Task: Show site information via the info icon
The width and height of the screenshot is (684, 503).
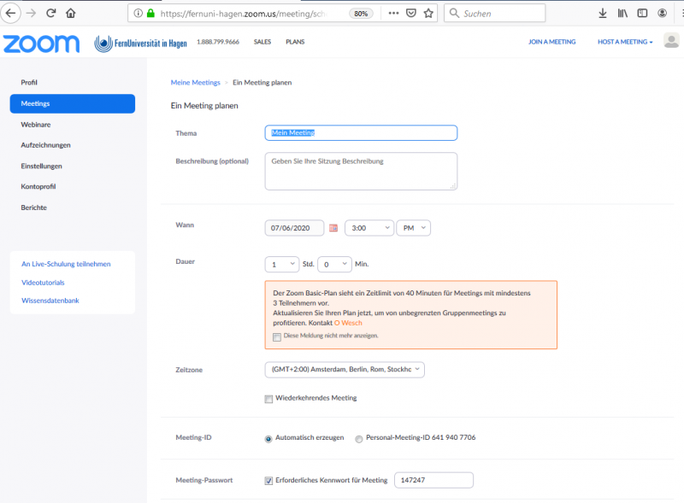Action: (x=138, y=13)
